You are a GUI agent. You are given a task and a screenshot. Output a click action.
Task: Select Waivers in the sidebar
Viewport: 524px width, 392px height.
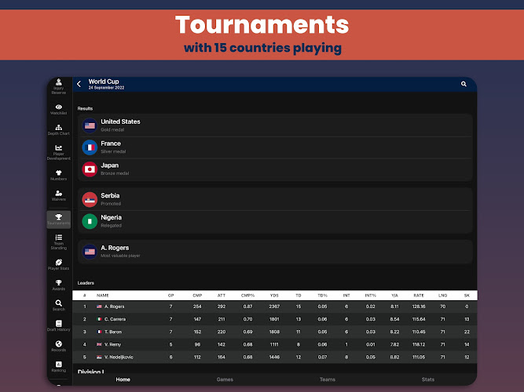[58, 195]
